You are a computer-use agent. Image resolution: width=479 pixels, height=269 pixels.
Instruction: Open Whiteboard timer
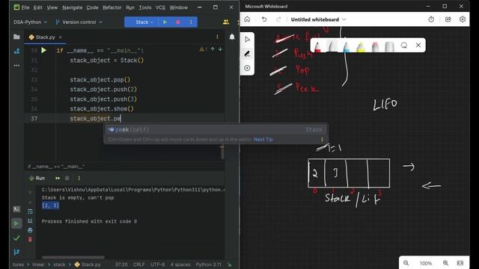point(431,19)
